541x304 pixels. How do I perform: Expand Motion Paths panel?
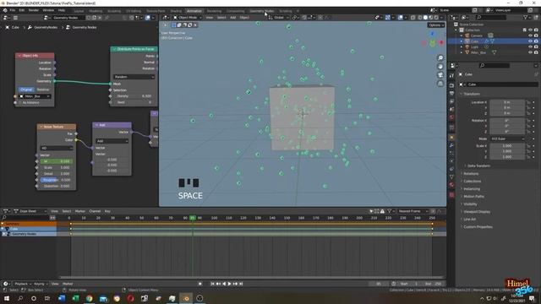pos(473,197)
